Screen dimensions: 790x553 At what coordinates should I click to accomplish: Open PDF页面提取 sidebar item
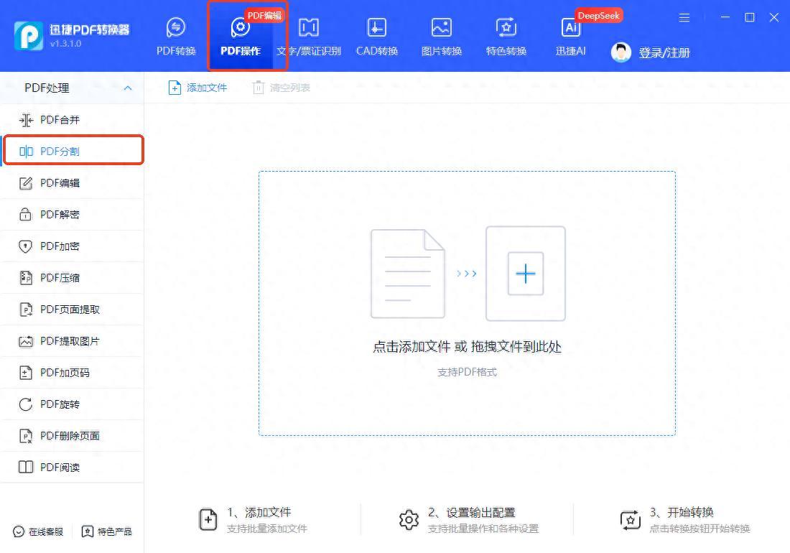tap(70, 310)
